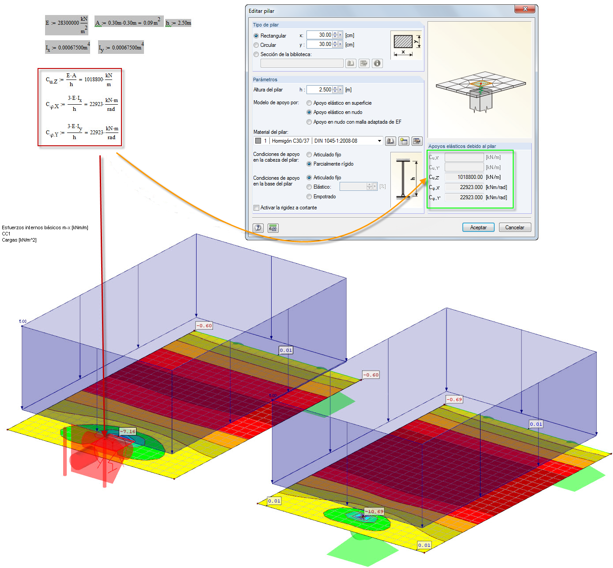Viewport: 613px width, 568px height.
Task: Select Articulado fijo for pillar head
Action: (309, 155)
